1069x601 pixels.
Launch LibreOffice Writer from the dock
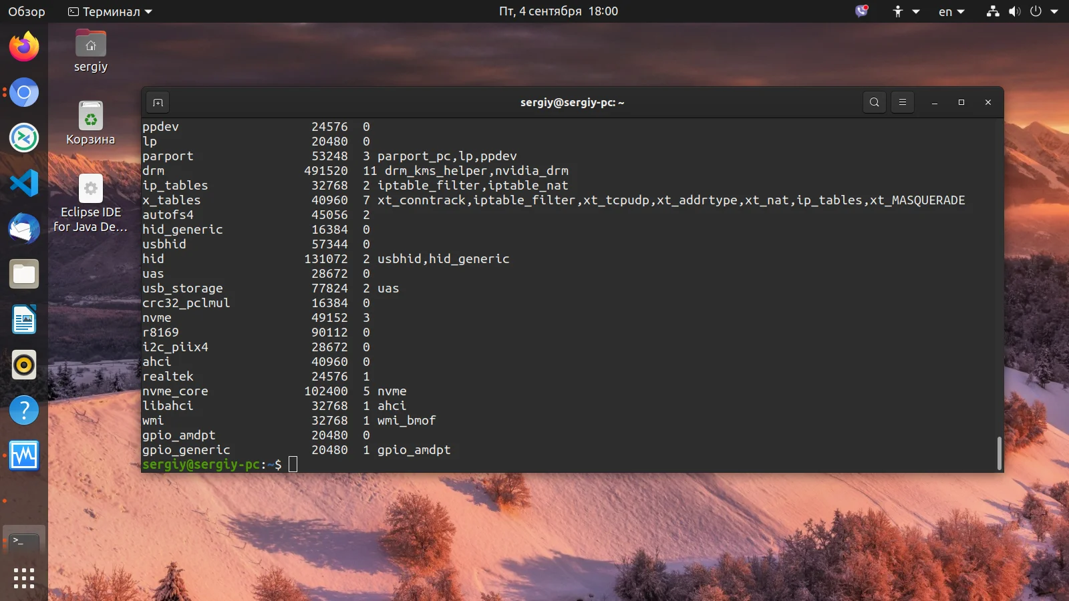24,319
